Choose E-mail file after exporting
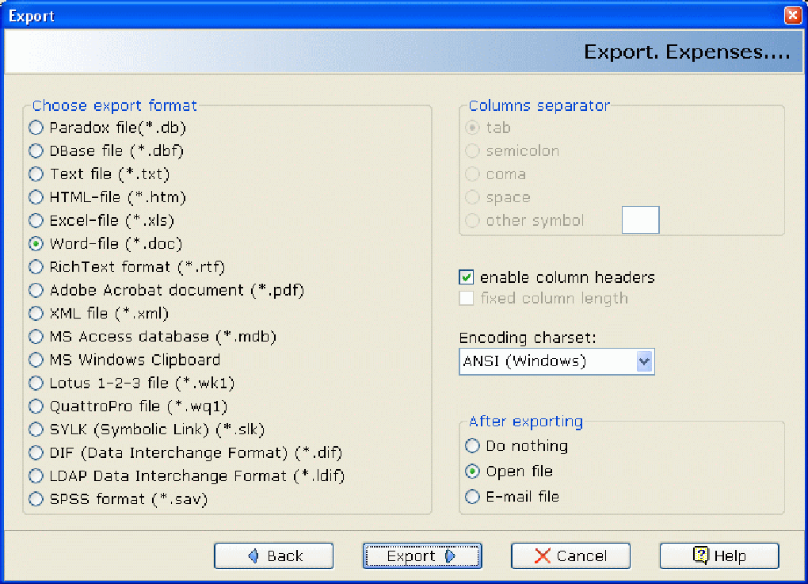The image size is (808, 584). [x=473, y=497]
